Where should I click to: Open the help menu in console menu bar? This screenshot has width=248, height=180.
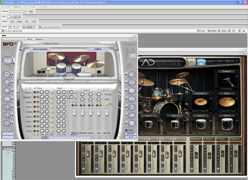pos(42,7)
